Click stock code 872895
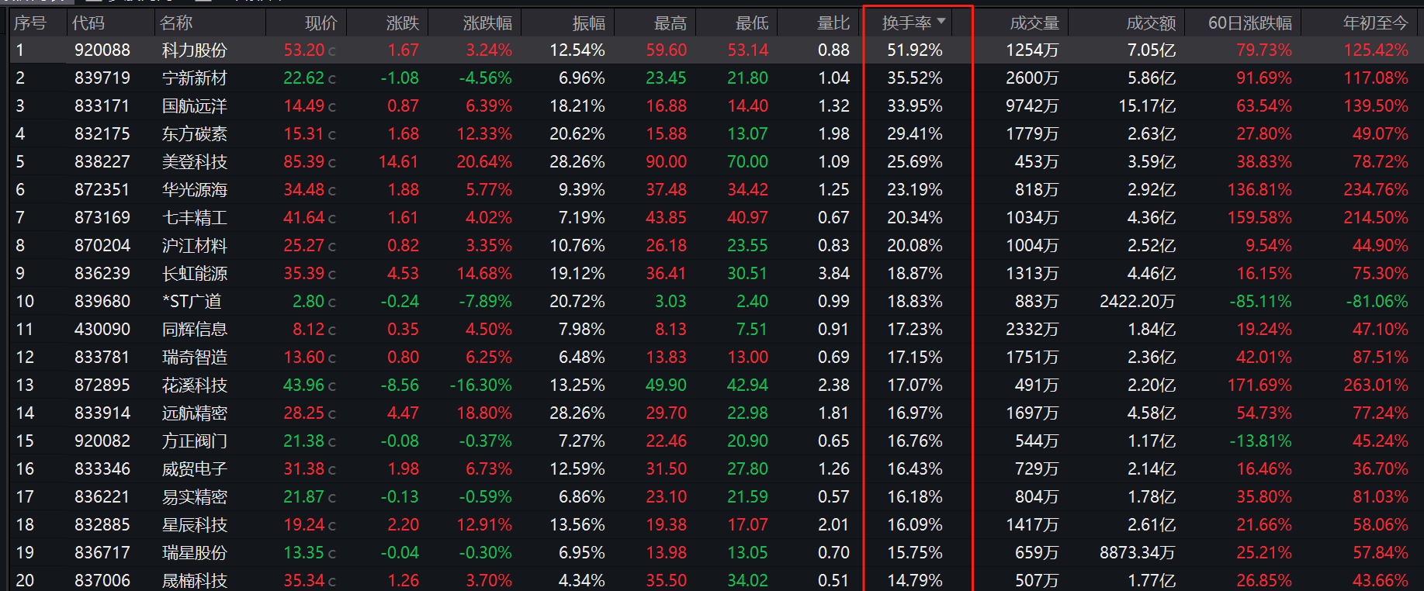 pos(102,385)
